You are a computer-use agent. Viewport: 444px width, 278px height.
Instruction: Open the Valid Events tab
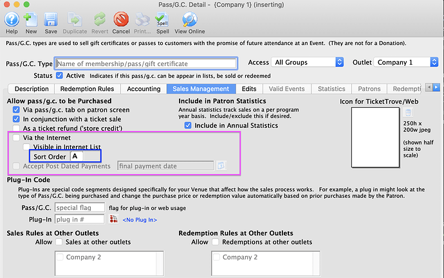click(x=287, y=89)
